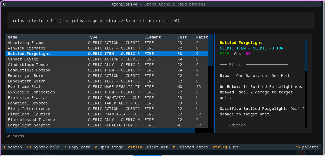Image resolution: width=325 pixels, height=156 pixels.
Task: Click Select art in the footer
Action: [148, 147]
